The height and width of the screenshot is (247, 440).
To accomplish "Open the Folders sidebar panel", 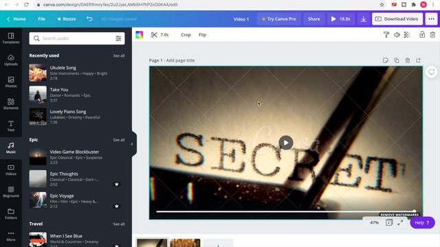I will click(11, 213).
